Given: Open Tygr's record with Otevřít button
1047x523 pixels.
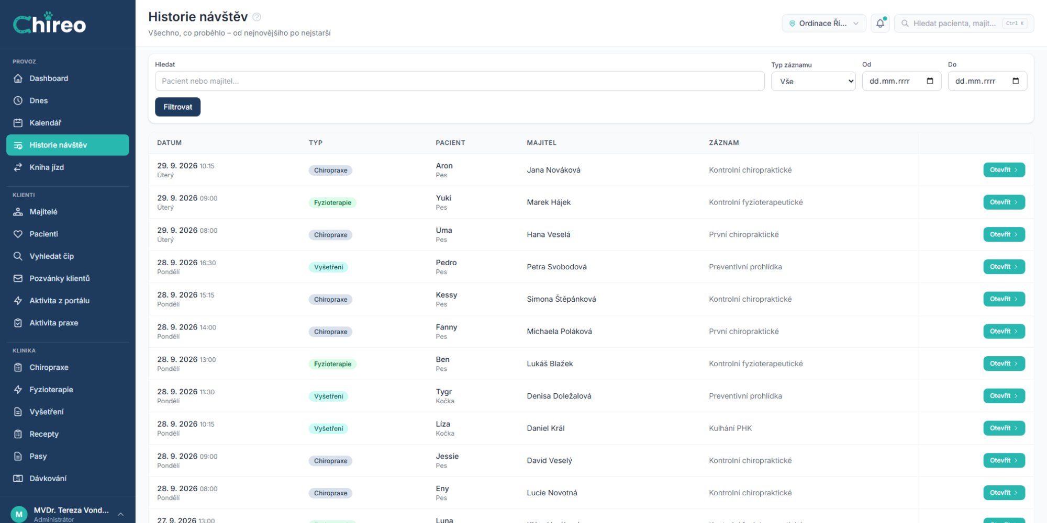Looking at the screenshot, I should point(1004,396).
